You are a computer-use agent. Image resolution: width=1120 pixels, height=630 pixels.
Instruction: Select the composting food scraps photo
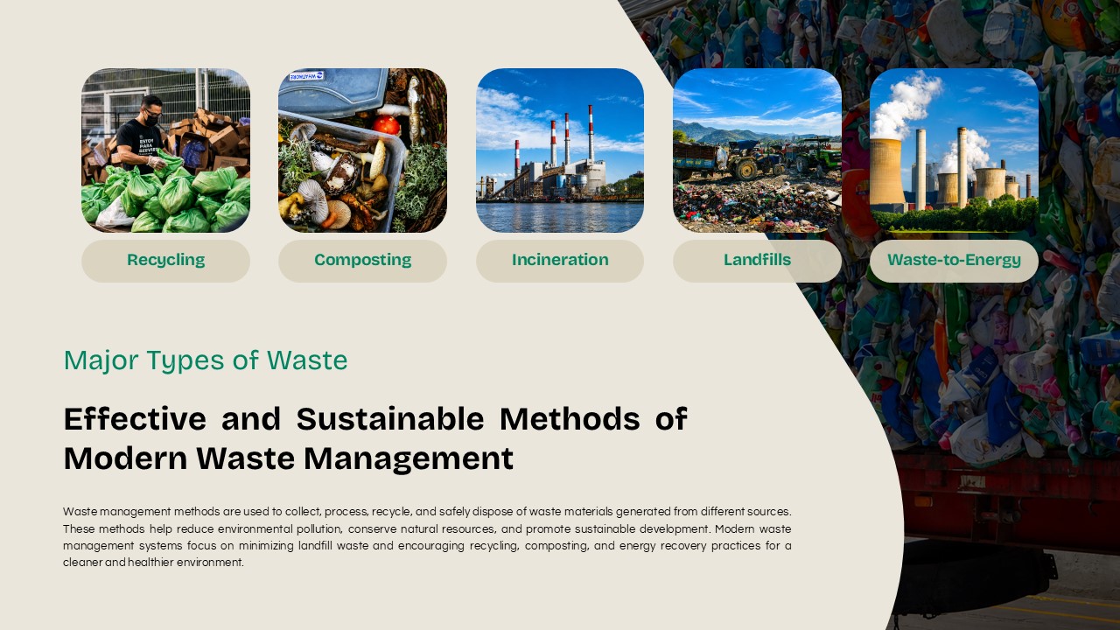(362, 150)
